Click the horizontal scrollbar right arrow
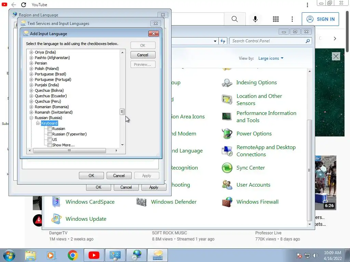This screenshot has height=262, width=350. point(116,150)
